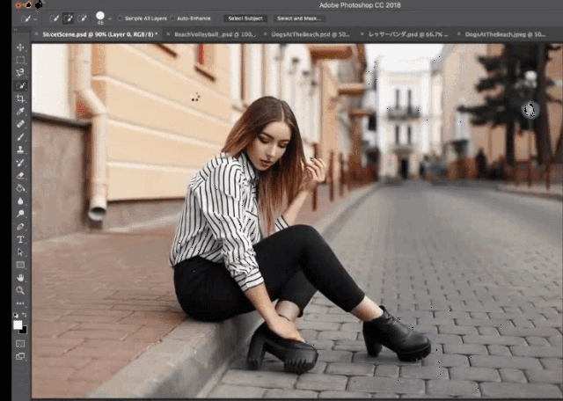Expand the toolbar double-arrow toggle

click(x=16, y=30)
